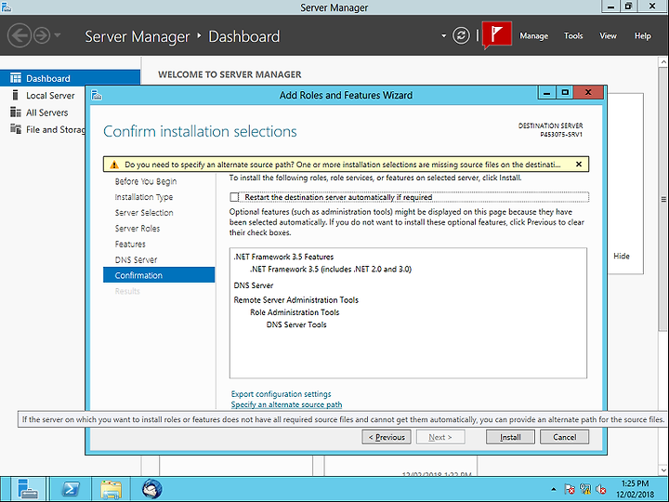
Task: Minimize the Add Roles and Features Wizard
Action: (546, 92)
